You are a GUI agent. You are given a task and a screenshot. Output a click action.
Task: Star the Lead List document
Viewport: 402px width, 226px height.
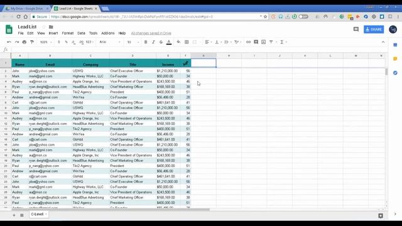(43, 27)
